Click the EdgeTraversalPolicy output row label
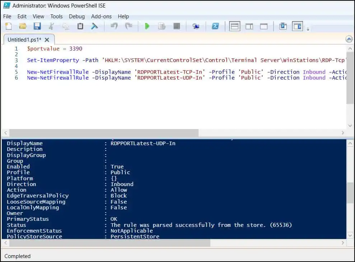This screenshot has height=262, width=355. [x=38, y=196]
